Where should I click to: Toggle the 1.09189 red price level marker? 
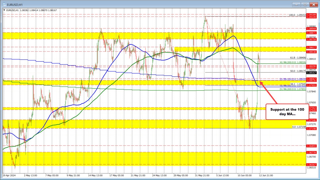point(312,15)
